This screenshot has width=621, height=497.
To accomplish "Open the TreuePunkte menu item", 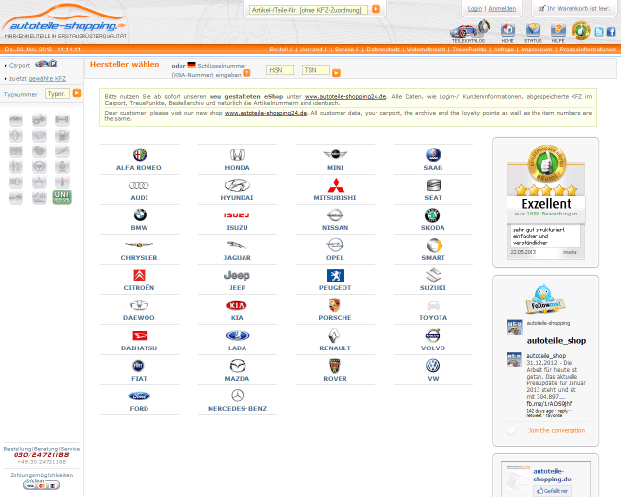I will (x=470, y=50).
